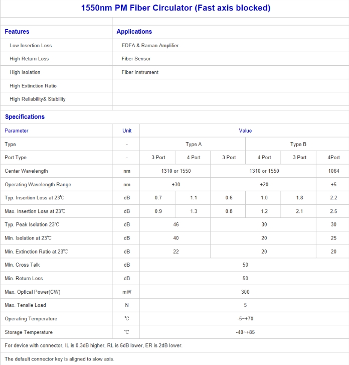Select the Fiber Instrument application row

(x=140, y=72)
